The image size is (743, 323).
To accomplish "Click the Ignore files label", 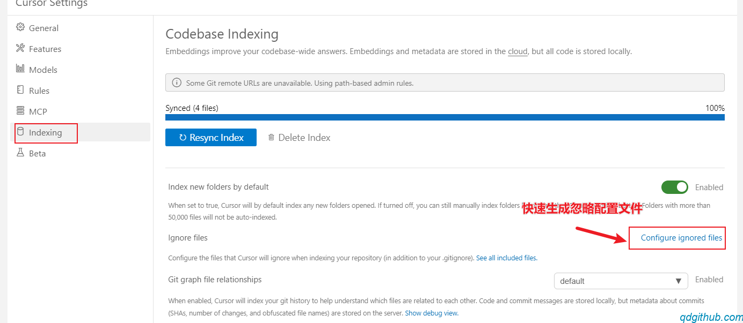I will coord(188,237).
